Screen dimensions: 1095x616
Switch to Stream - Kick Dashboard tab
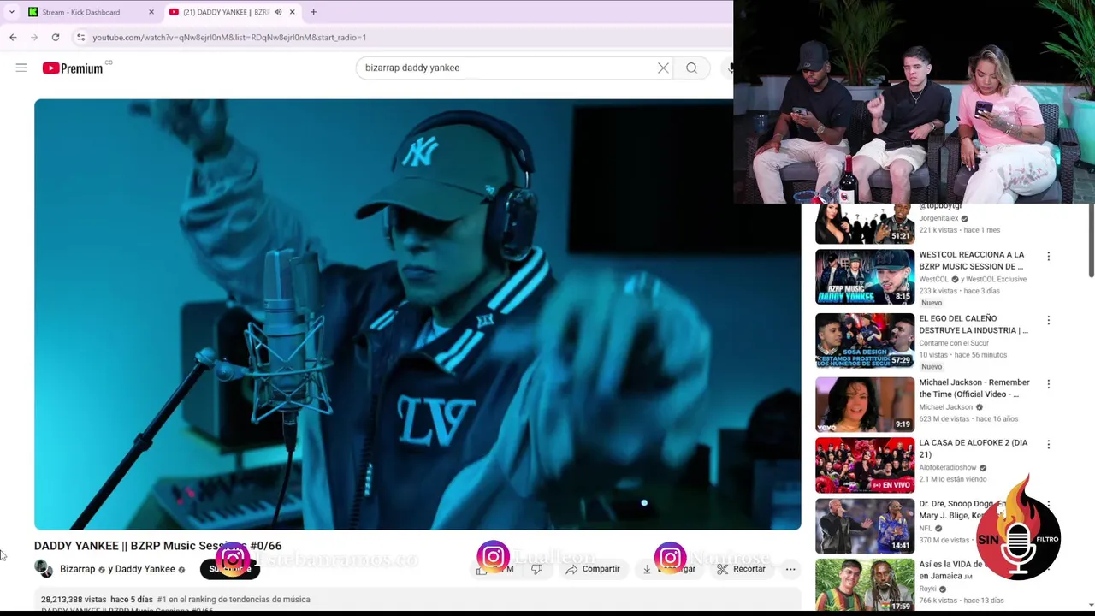click(x=91, y=12)
